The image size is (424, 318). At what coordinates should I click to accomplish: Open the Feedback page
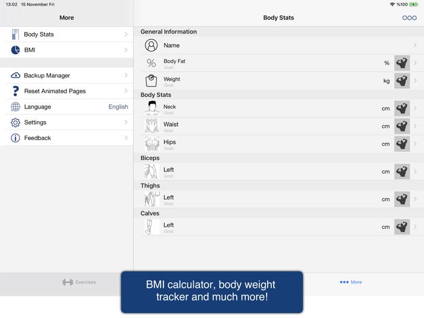coord(67,138)
